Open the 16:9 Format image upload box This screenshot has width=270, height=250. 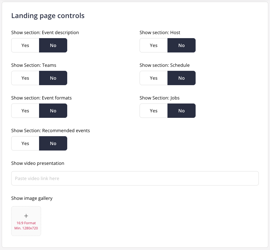pos(26,221)
